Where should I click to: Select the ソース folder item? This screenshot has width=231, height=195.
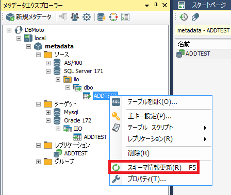click(61, 55)
